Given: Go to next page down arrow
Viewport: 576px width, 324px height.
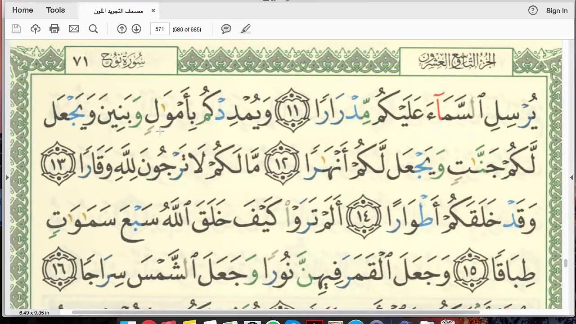Looking at the screenshot, I should [x=136, y=29].
